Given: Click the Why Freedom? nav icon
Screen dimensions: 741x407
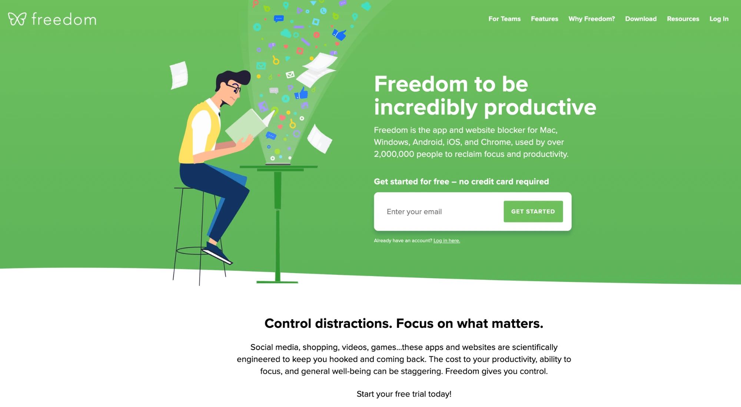Looking at the screenshot, I should [591, 18].
